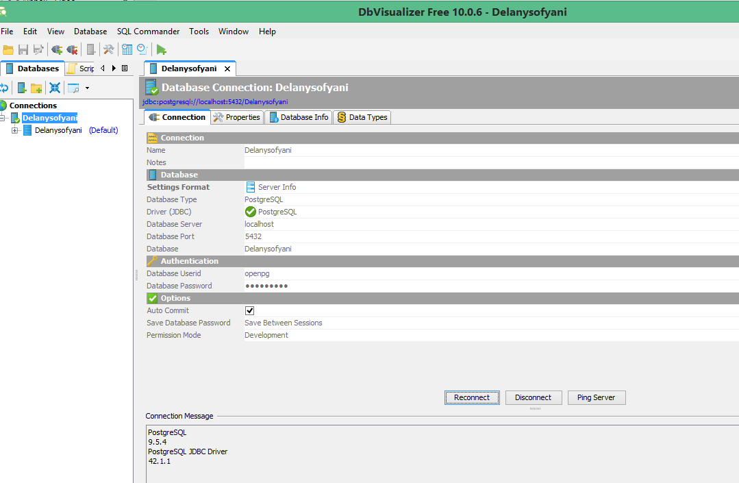
Task: Open the Tools menu
Action: (x=199, y=32)
